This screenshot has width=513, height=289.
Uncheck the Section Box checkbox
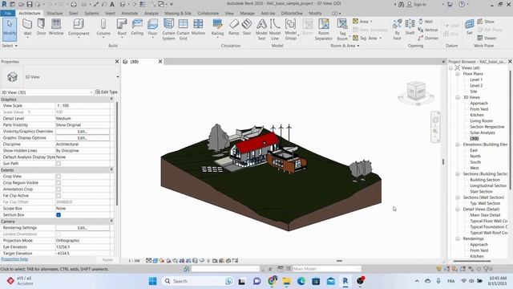click(x=59, y=215)
